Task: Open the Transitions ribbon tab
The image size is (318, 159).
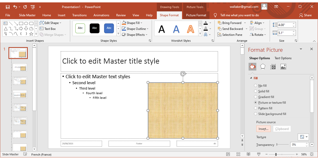Action: coord(79,15)
